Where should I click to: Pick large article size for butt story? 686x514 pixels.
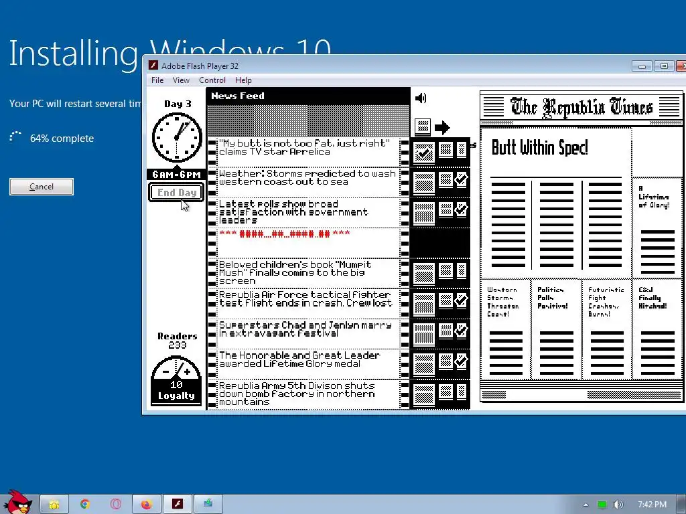tap(424, 153)
